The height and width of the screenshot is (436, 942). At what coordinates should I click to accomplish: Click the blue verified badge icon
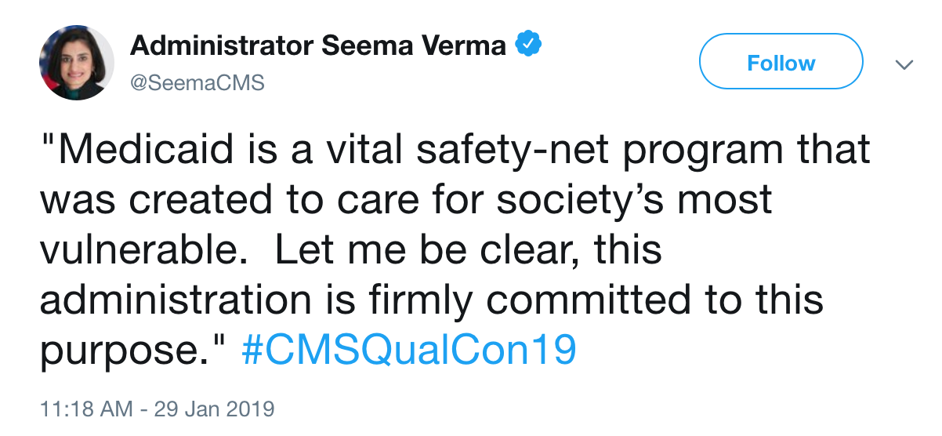(x=528, y=45)
